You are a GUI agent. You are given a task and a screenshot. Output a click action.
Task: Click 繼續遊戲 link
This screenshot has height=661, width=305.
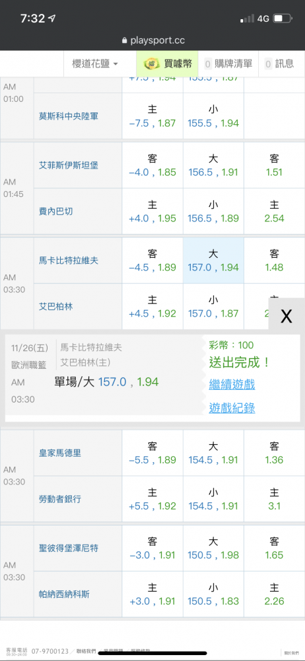click(232, 385)
